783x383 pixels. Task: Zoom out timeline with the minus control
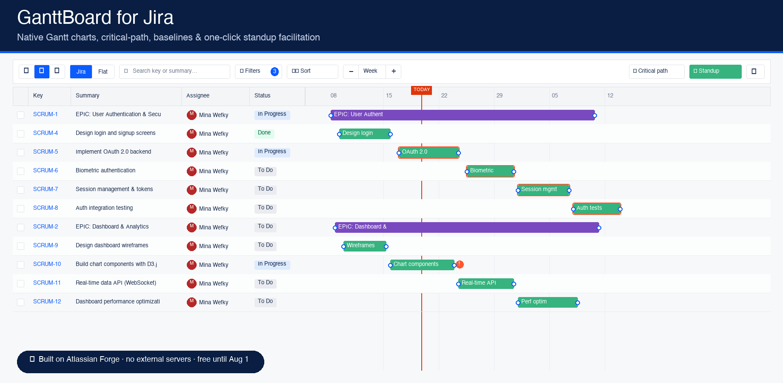point(351,71)
